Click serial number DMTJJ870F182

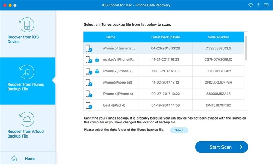pyautogui.click(x=218, y=105)
